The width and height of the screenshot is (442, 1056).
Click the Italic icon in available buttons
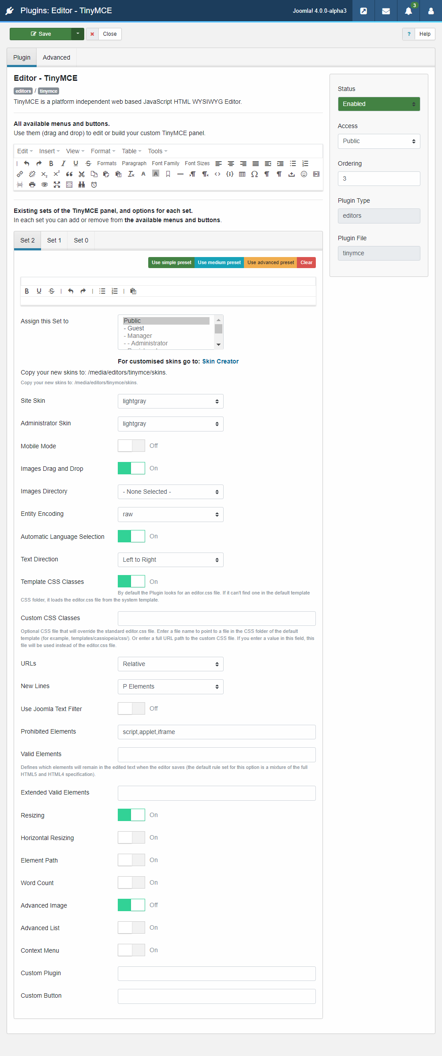point(64,163)
